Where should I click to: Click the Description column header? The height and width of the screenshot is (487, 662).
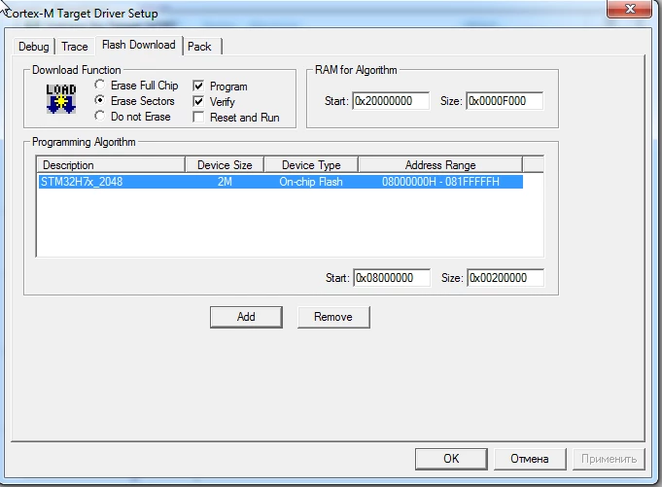point(111,164)
